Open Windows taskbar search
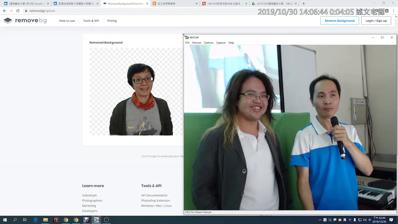This screenshot has height=224, width=398. (15, 220)
